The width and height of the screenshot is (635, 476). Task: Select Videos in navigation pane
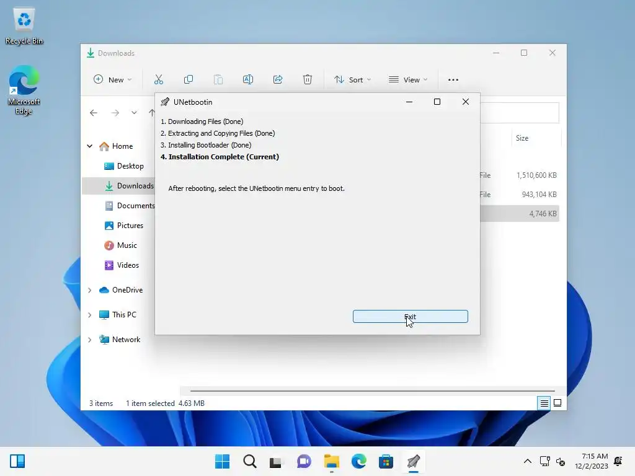(122, 265)
